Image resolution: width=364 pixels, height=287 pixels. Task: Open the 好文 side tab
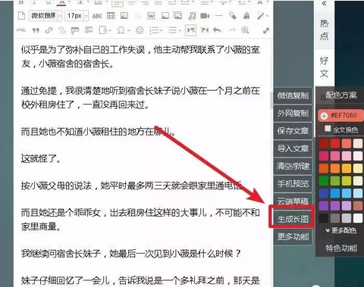click(324, 67)
